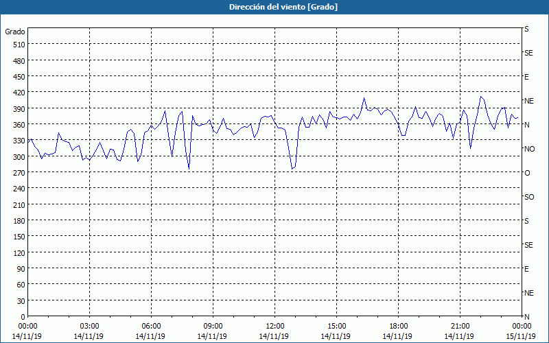Select the O compass label
Viewport: 549px width, 343px height.
(x=527, y=173)
